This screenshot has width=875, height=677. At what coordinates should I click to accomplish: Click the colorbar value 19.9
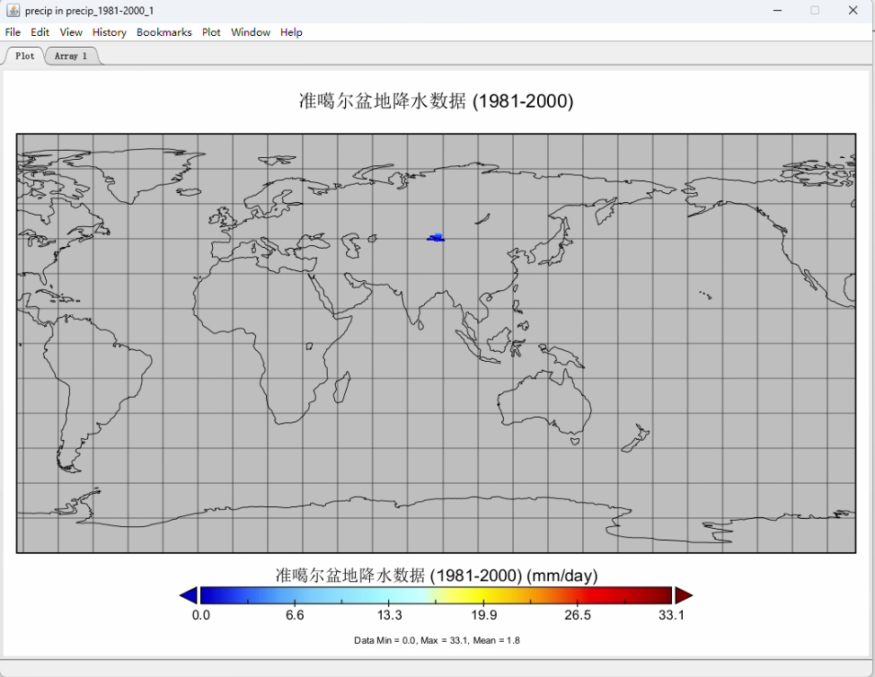483,615
